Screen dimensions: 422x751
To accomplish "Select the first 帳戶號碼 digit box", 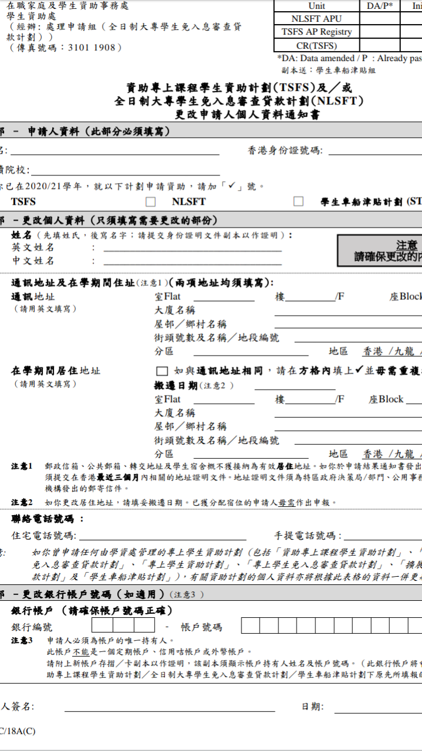I will click(250, 625).
